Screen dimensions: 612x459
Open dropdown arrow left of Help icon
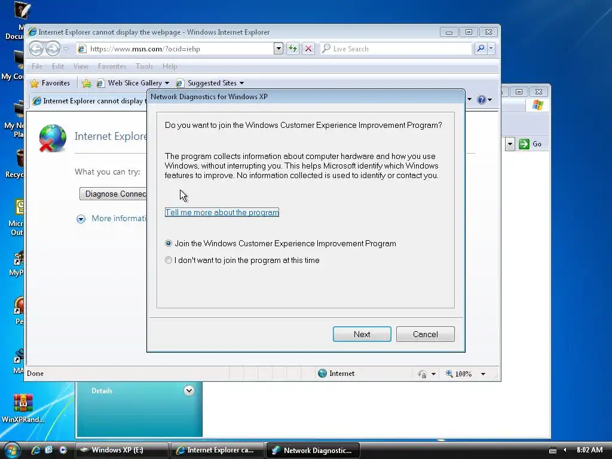pyautogui.click(x=469, y=100)
